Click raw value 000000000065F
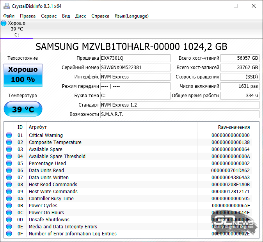263x242 pixels. coord(231,206)
